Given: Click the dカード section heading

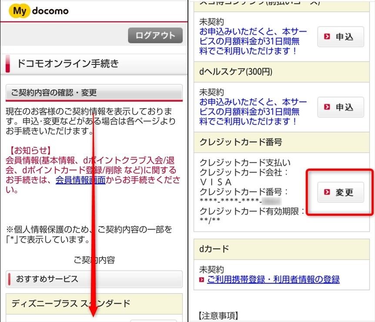Looking at the screenshot, I should [x=214, y=249].
